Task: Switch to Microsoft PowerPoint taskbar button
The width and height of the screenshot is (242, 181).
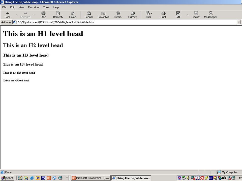Action: (x=91, y=178)
